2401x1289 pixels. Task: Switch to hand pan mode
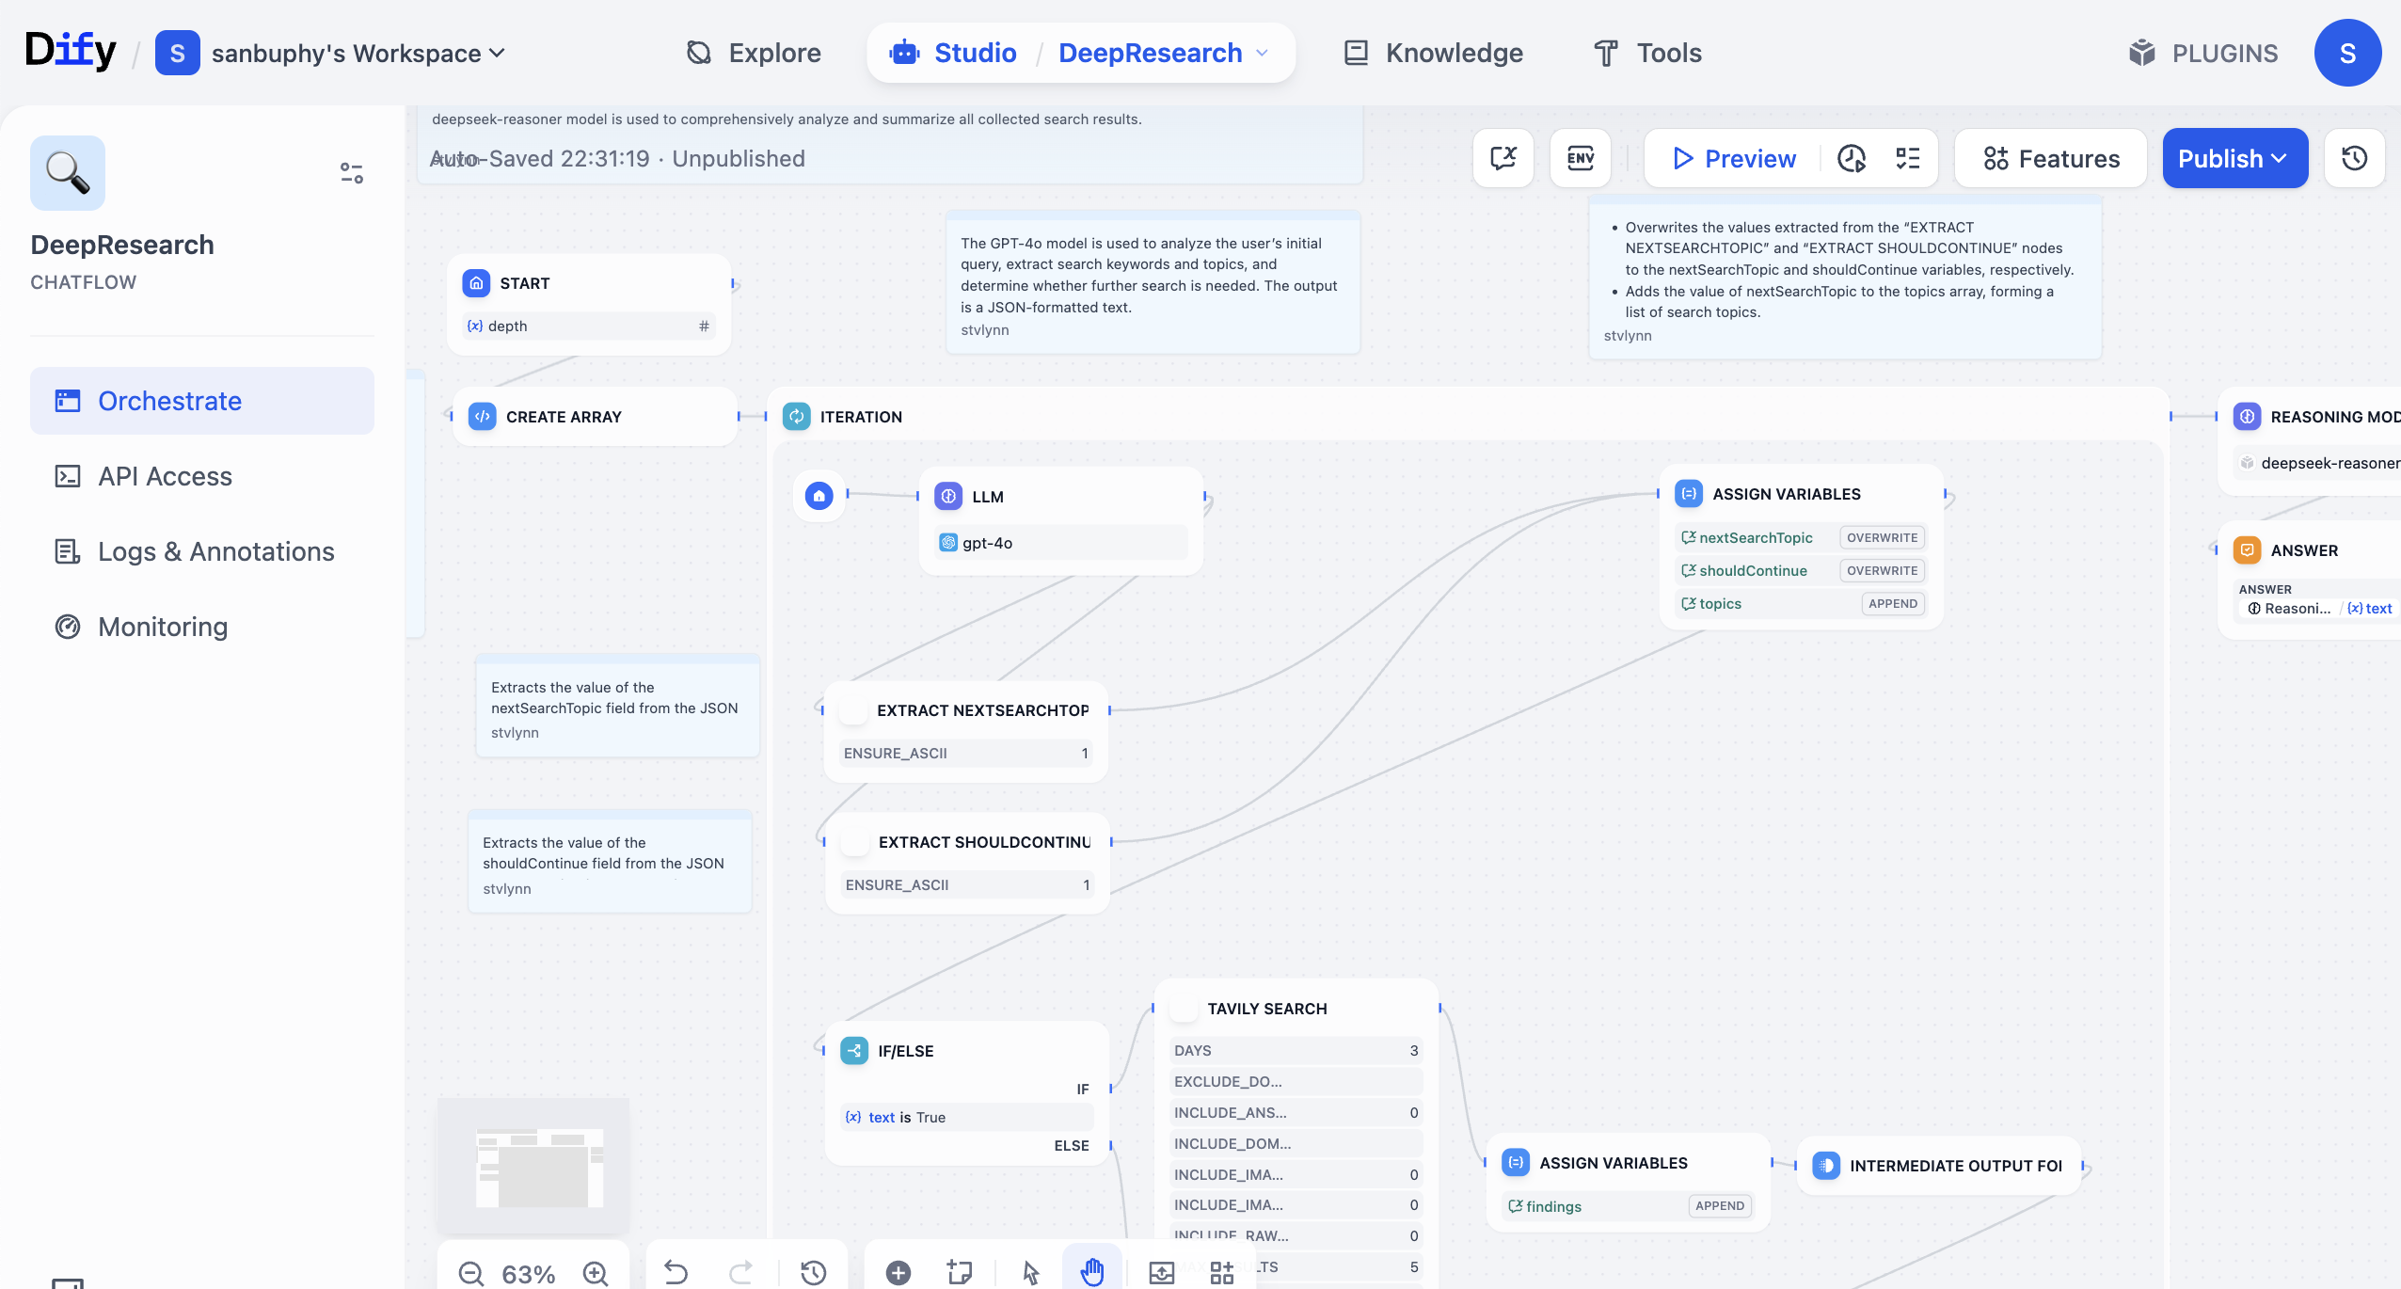1091,1272
